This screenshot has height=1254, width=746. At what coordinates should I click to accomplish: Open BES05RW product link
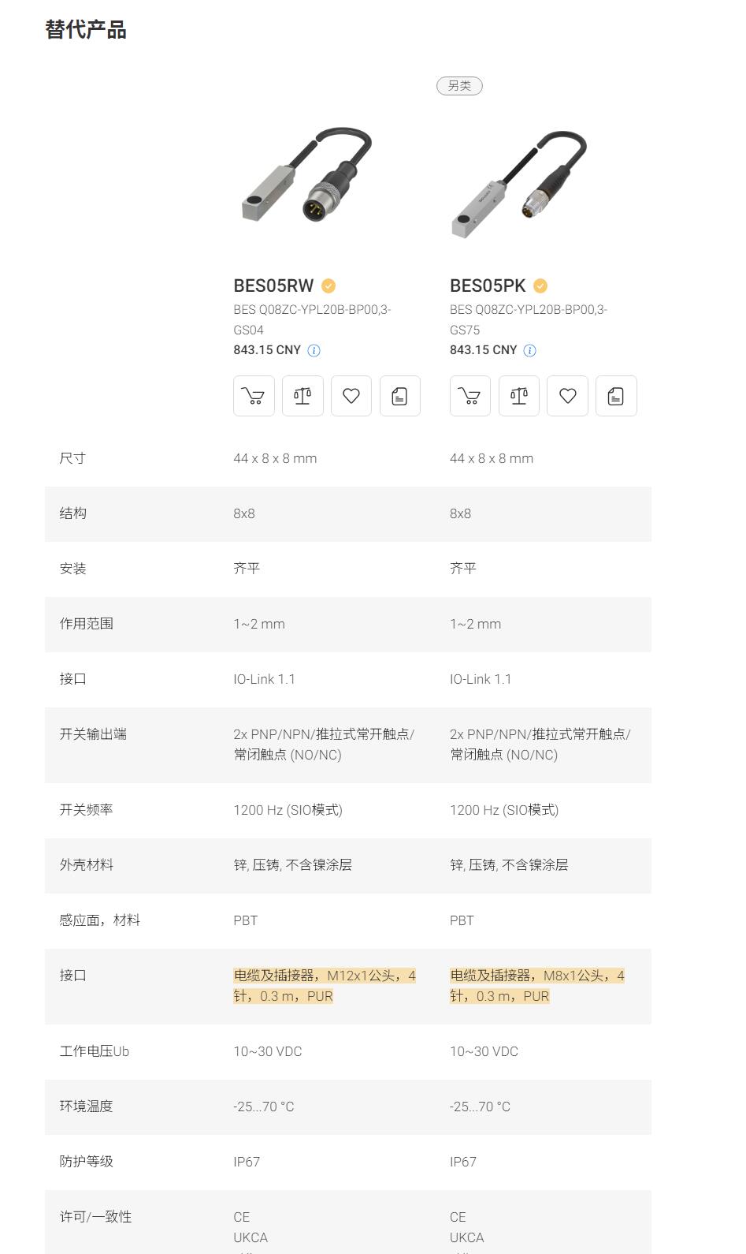click(273, 286)
